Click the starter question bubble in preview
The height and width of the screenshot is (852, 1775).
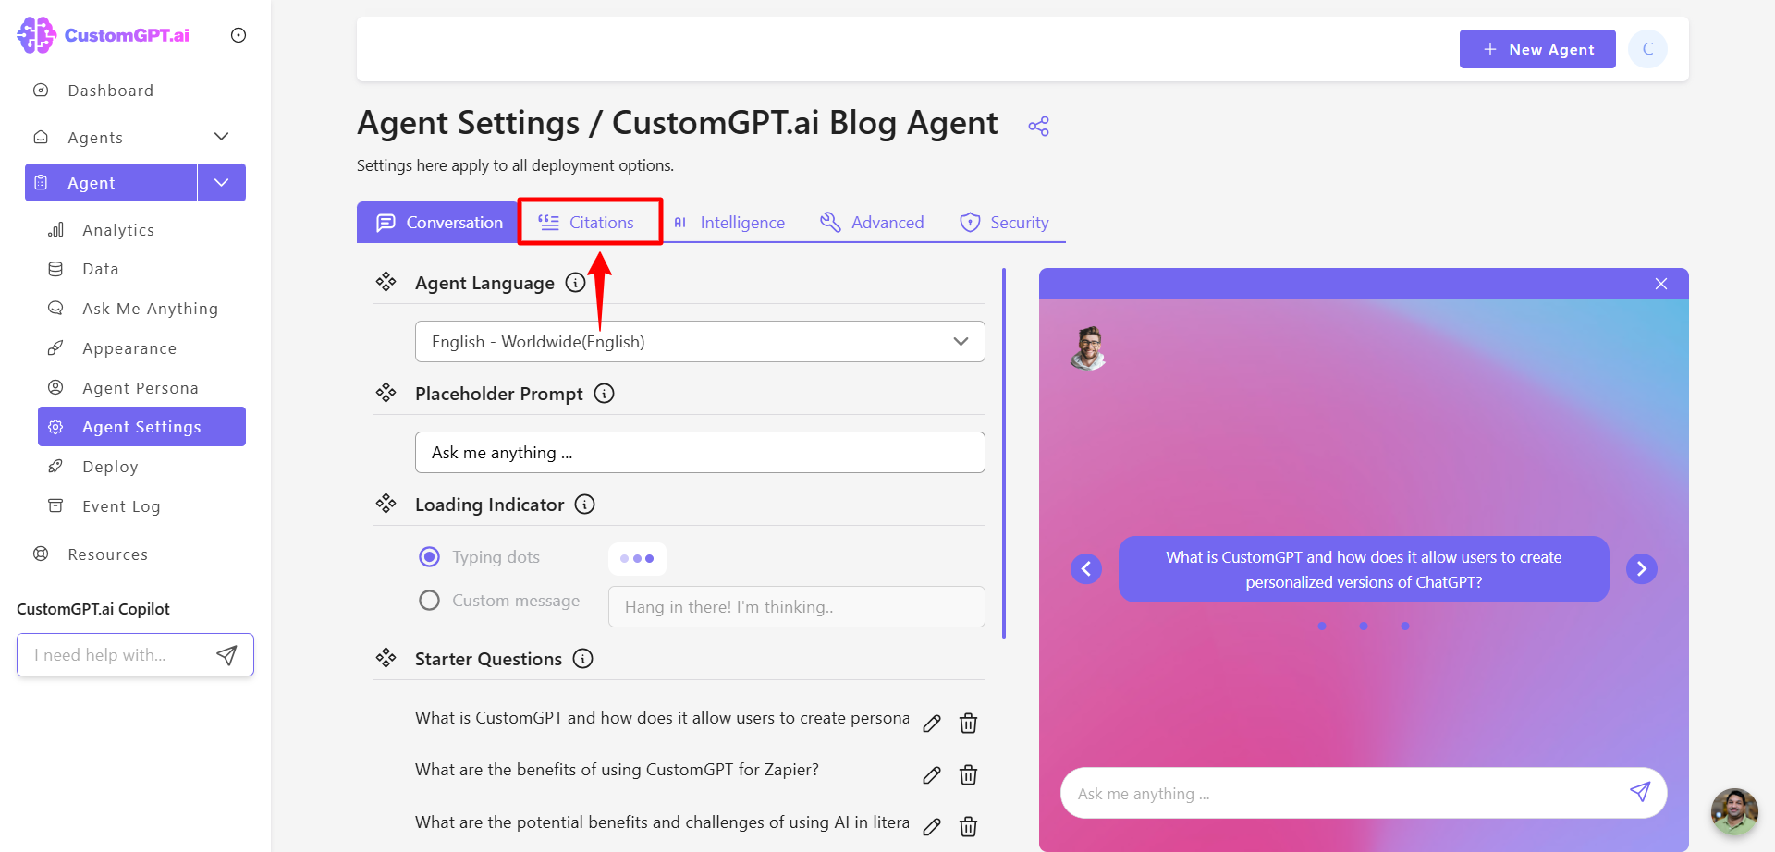click(x=1364, y=569)
